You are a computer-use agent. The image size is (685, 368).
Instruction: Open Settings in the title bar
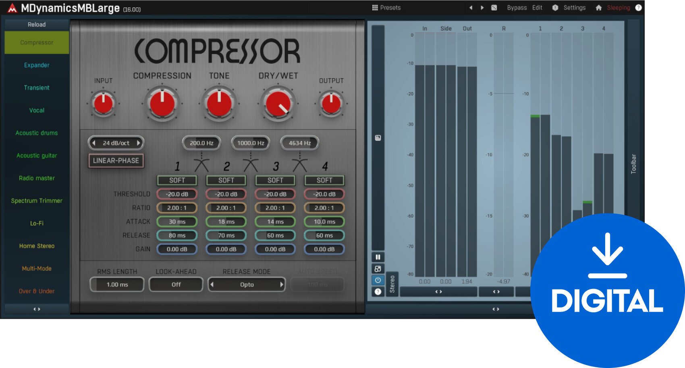click(x=574, y=8)
